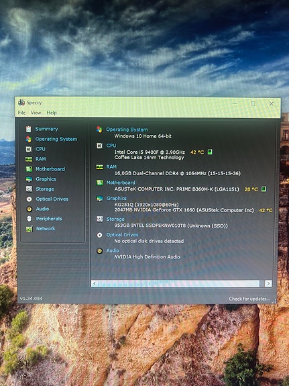Open the Optical Drives disc icon
The image size is (289, 386).
click(x=29, y=199)
